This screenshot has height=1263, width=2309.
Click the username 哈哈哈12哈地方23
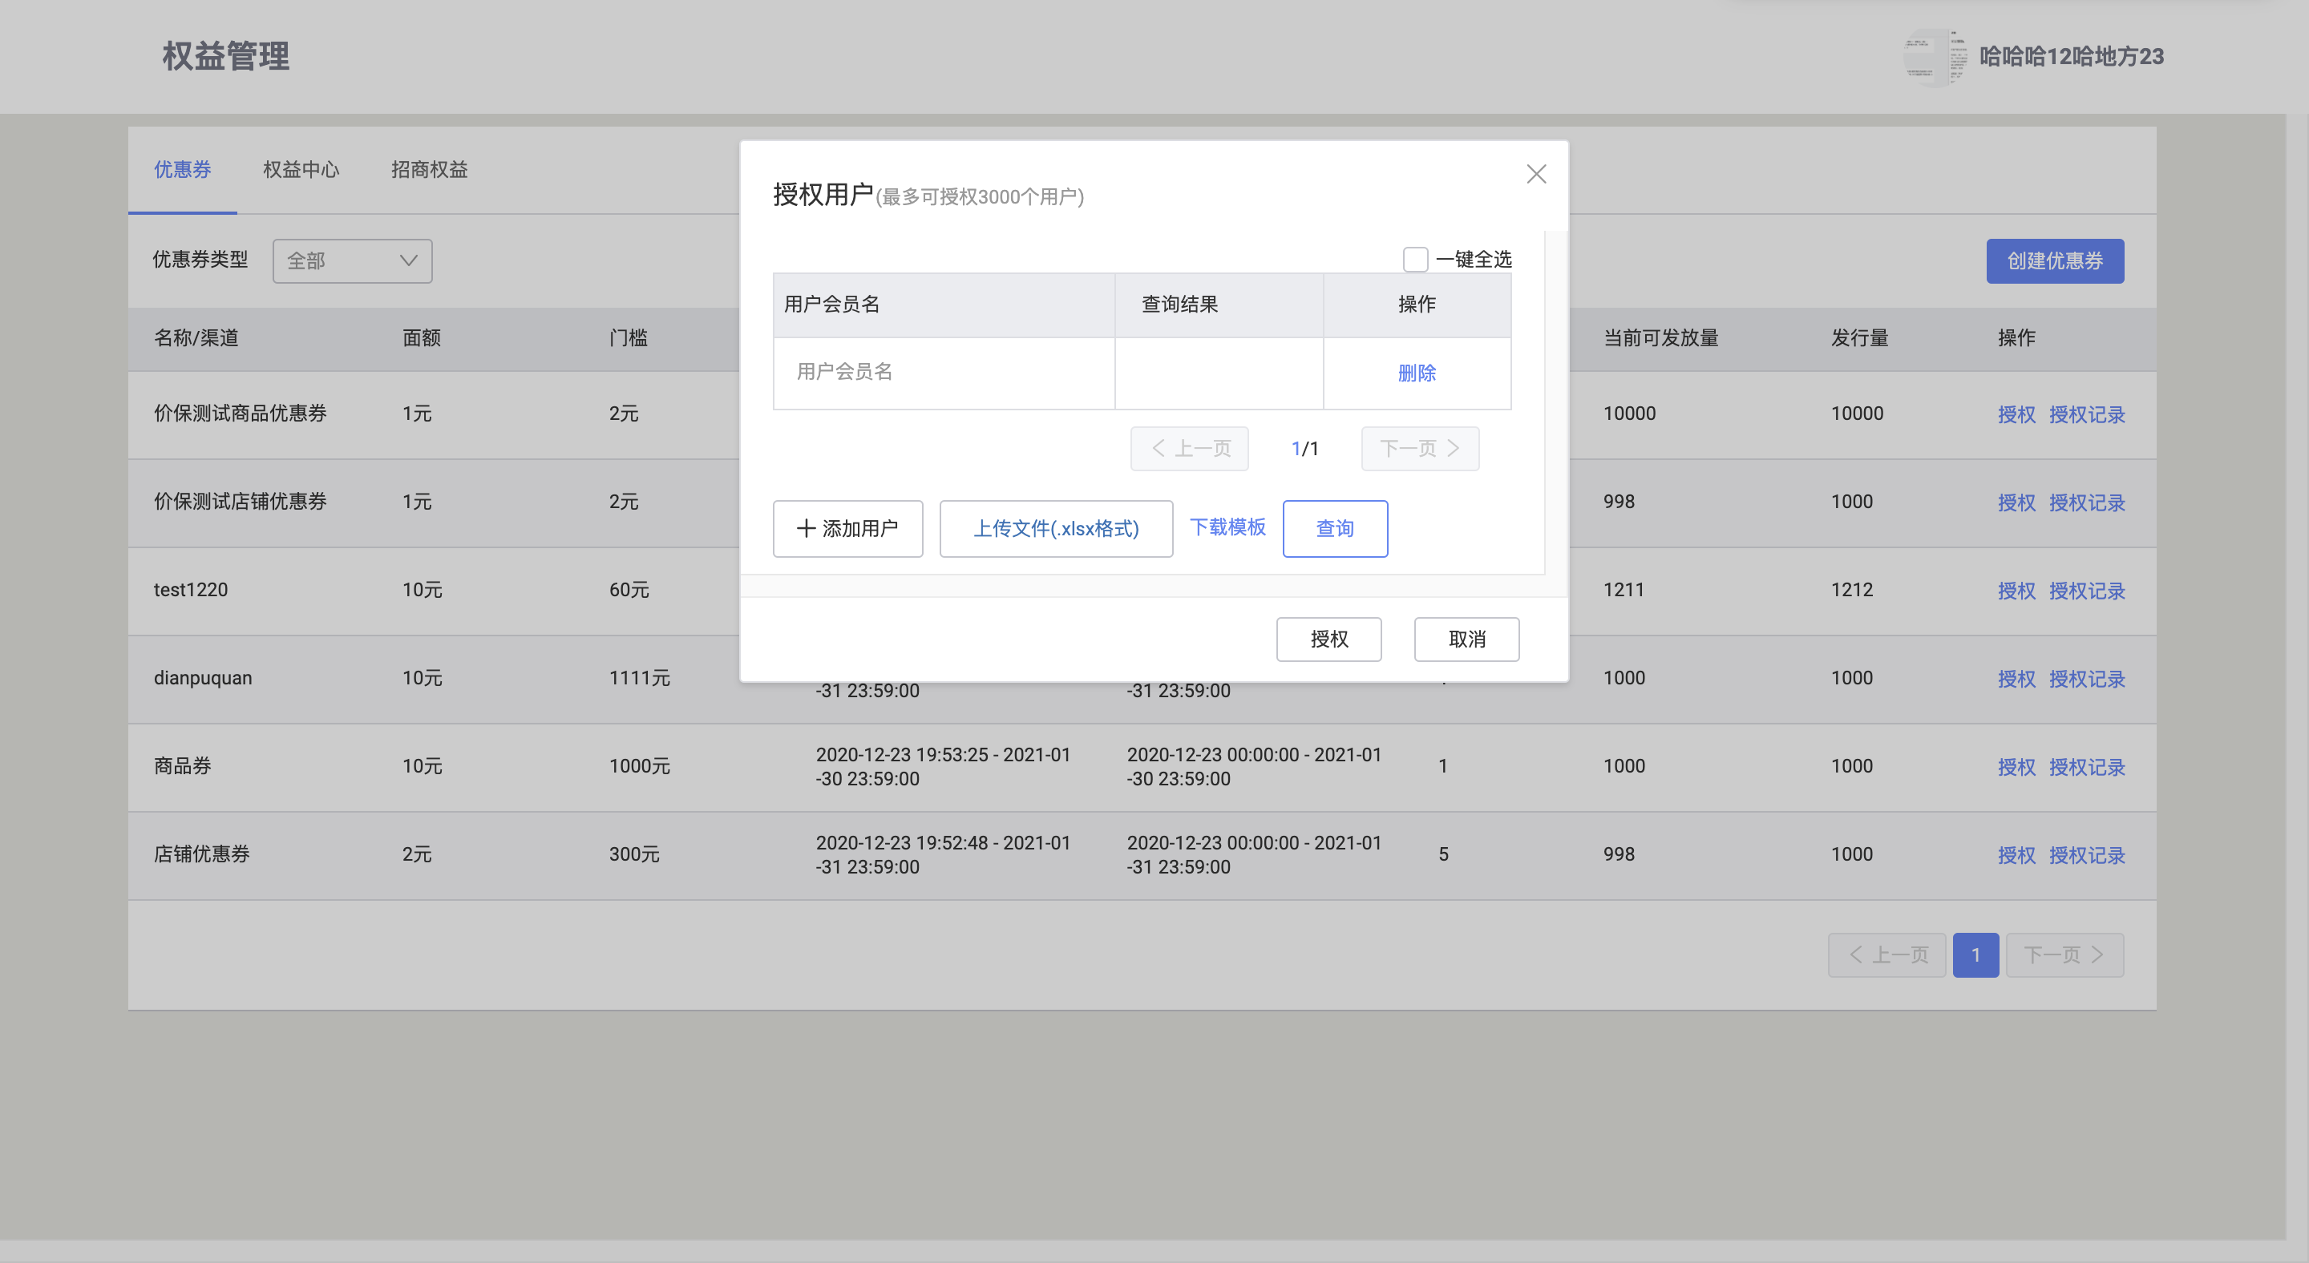pos(2071,56)
